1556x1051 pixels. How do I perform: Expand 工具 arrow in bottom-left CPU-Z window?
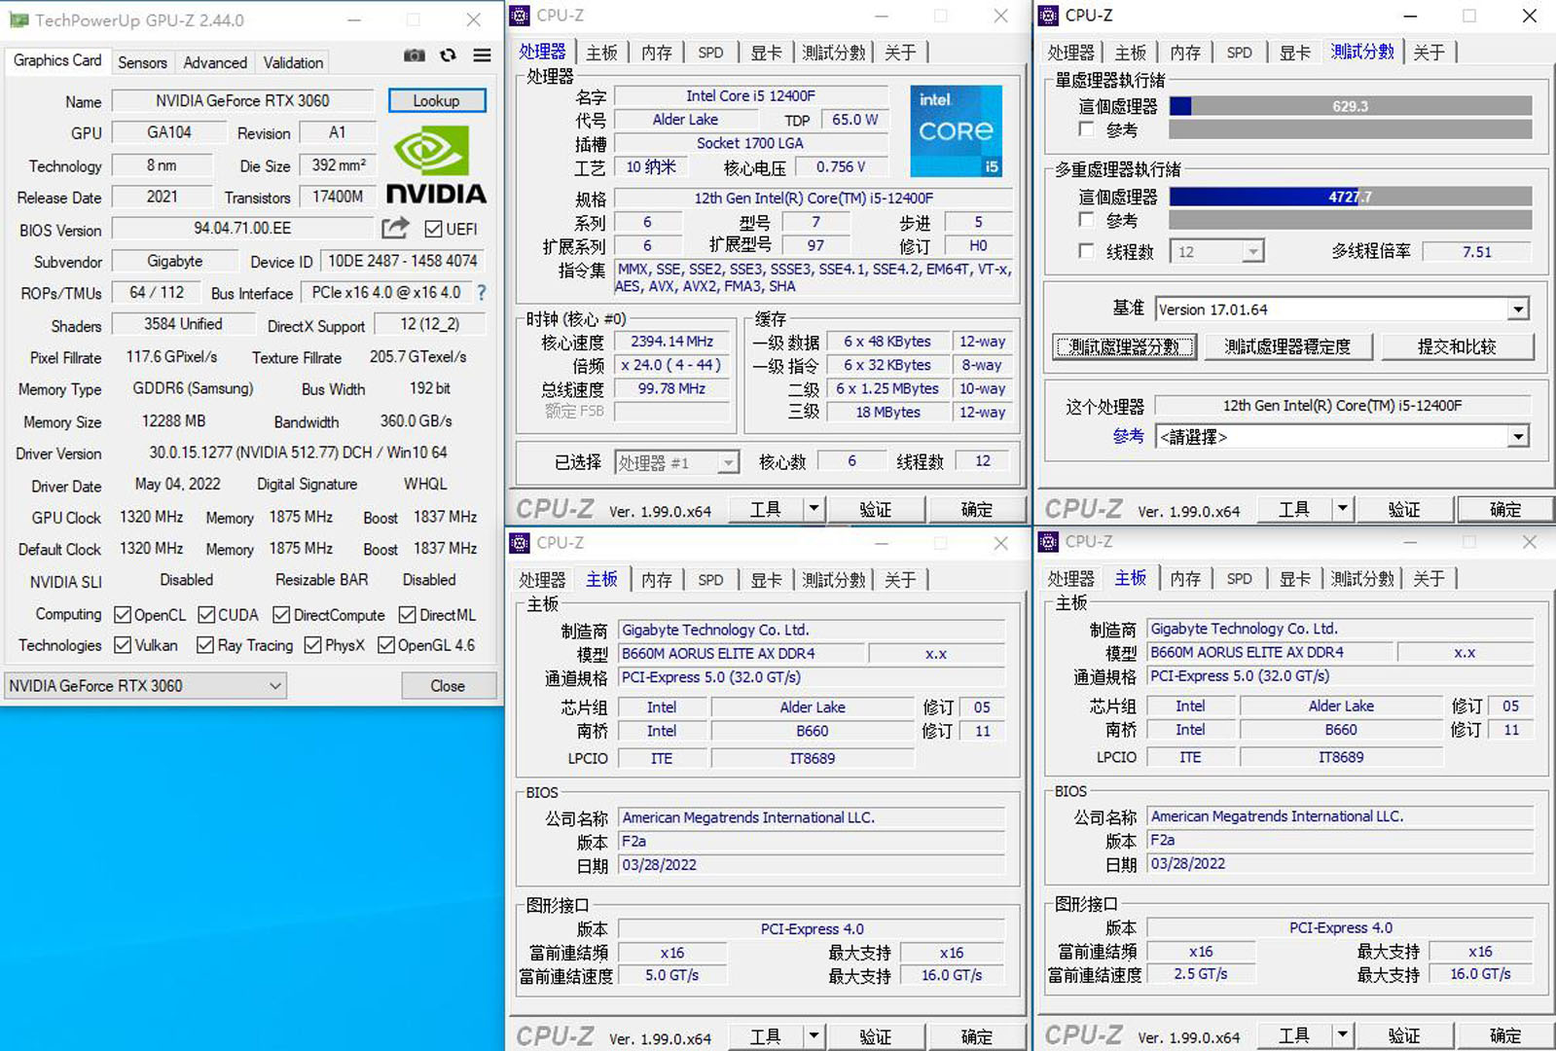click(814, 1035)
